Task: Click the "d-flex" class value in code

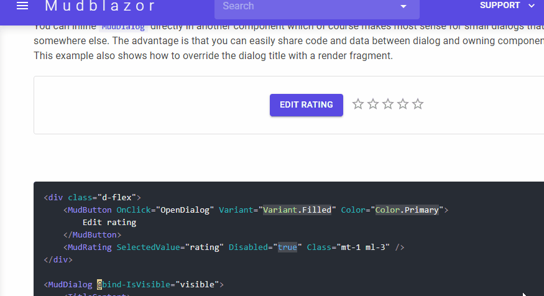Action: click(117, 198)
